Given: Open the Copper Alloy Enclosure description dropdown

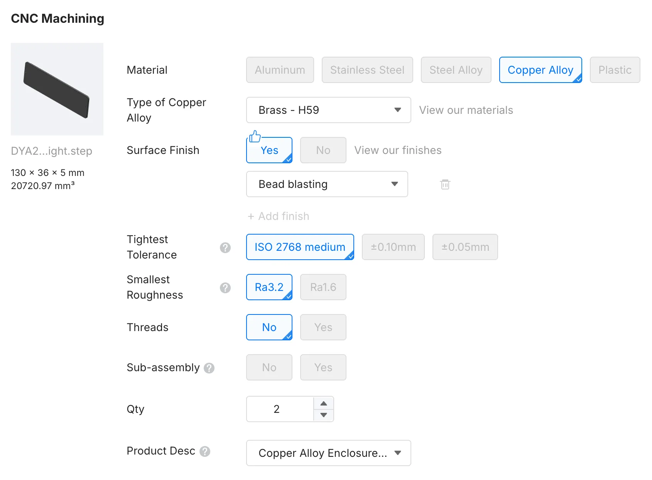Looking at the screenshot, I should 328,453.
